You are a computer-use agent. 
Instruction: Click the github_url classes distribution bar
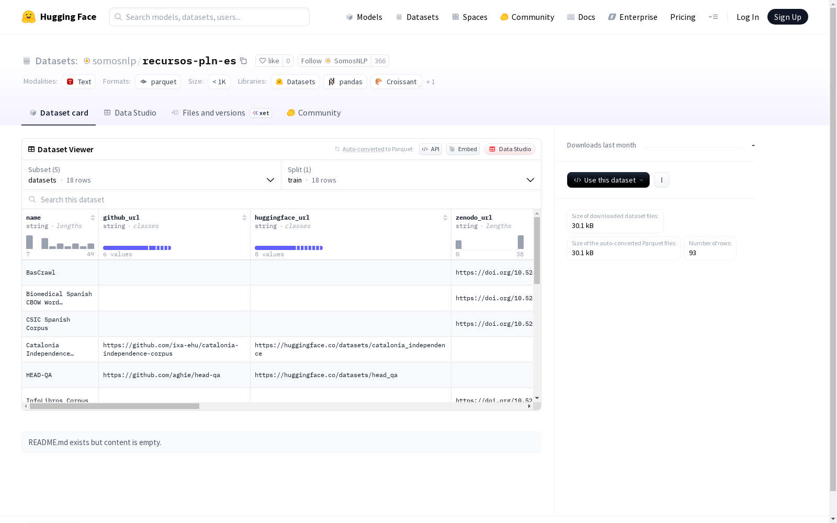point(137,248)
